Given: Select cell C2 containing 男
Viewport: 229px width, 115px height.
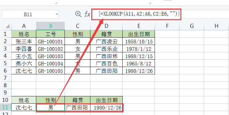Looking at the screenshot, I should pos(77,41).
